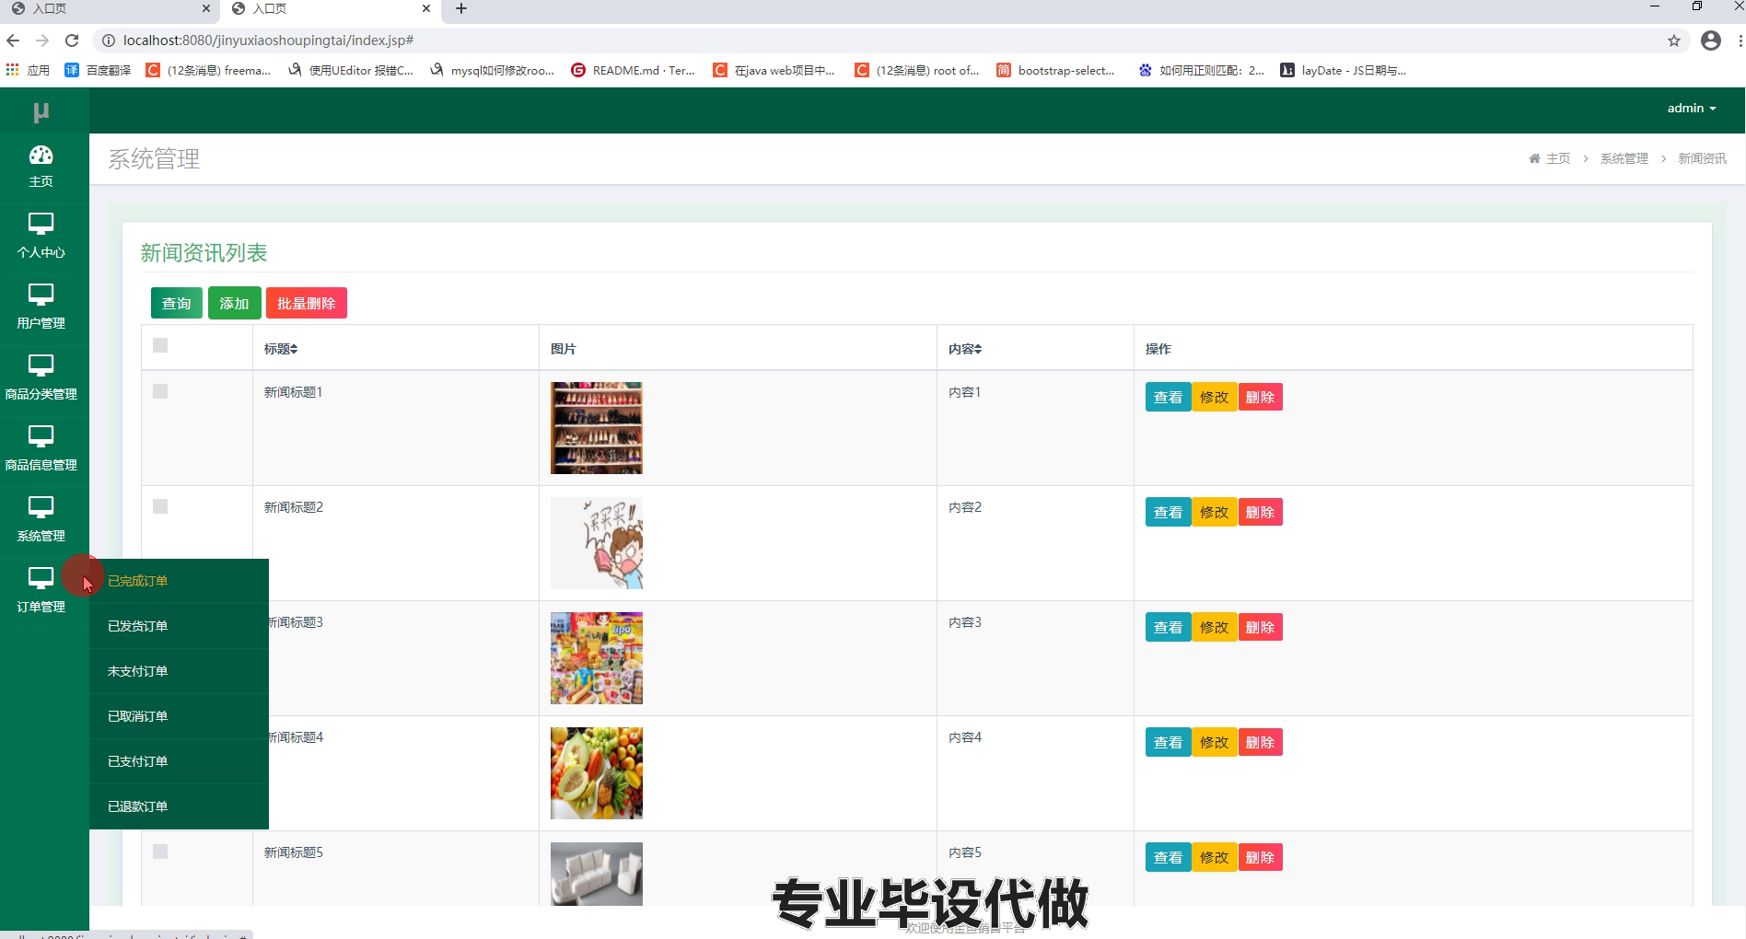The height and width of the screenshot is (939, 1746).
Task: Click the 查询 button
Action: coord(177,303)
